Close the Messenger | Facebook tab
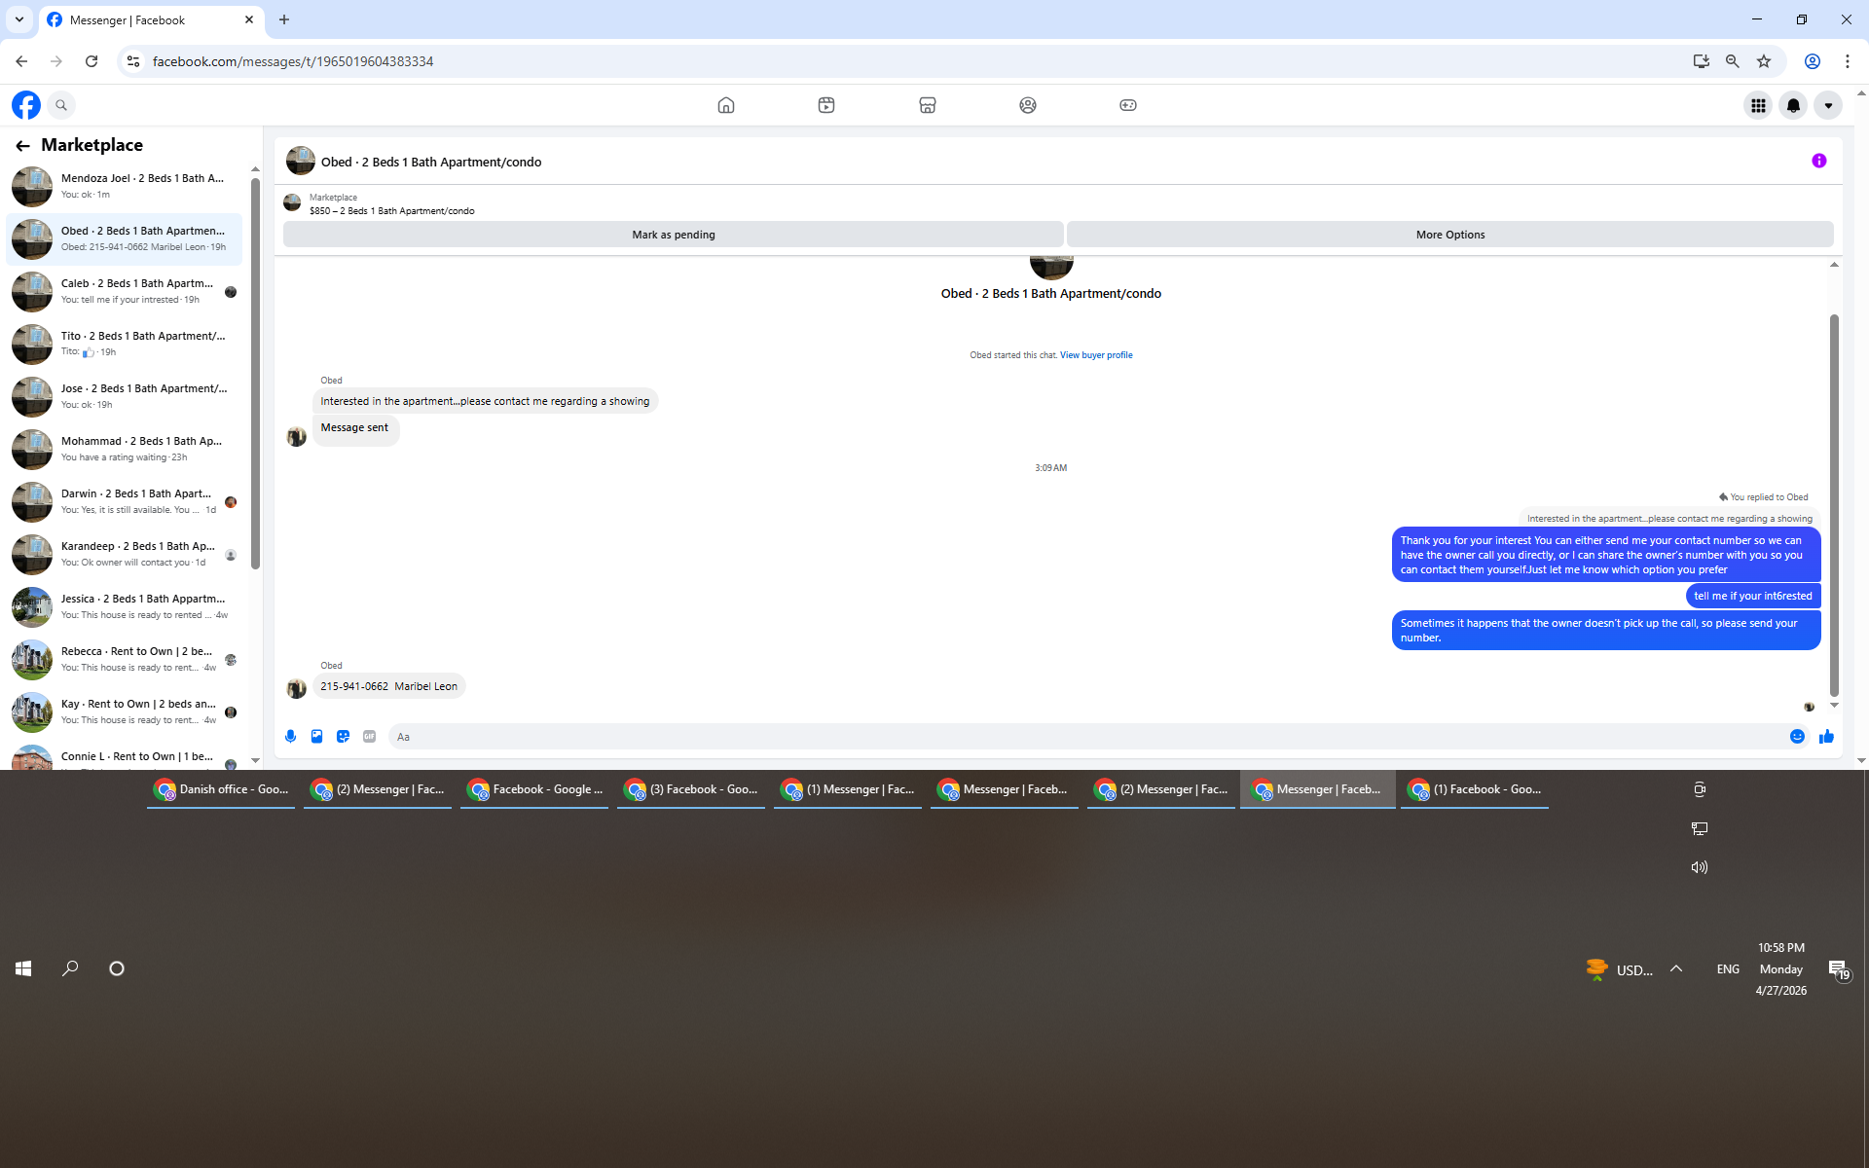The image size is (1869, 1168). 249,19
